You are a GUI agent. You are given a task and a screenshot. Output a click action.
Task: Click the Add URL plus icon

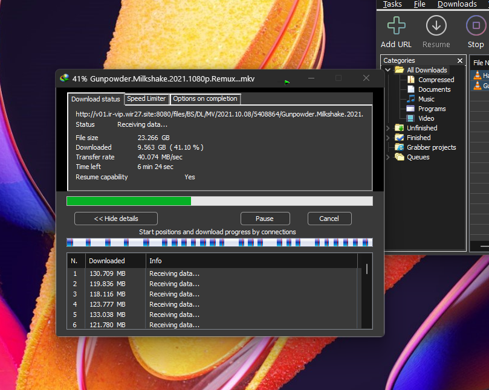[x=396, y=25]
